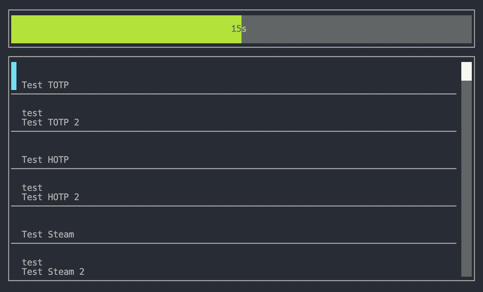Select the Test HOTP entry
The image size is (483, 292).
45,160
